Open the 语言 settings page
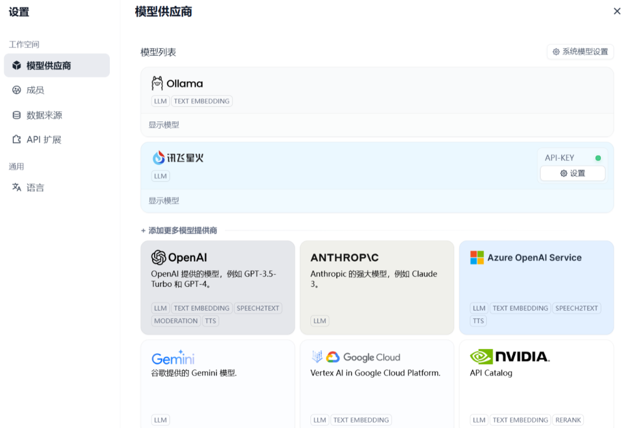 [57, 187]
